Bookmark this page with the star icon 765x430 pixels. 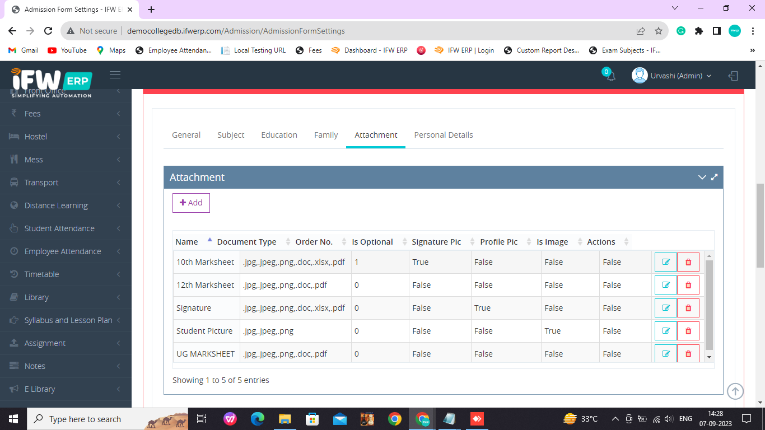(659, 31)
